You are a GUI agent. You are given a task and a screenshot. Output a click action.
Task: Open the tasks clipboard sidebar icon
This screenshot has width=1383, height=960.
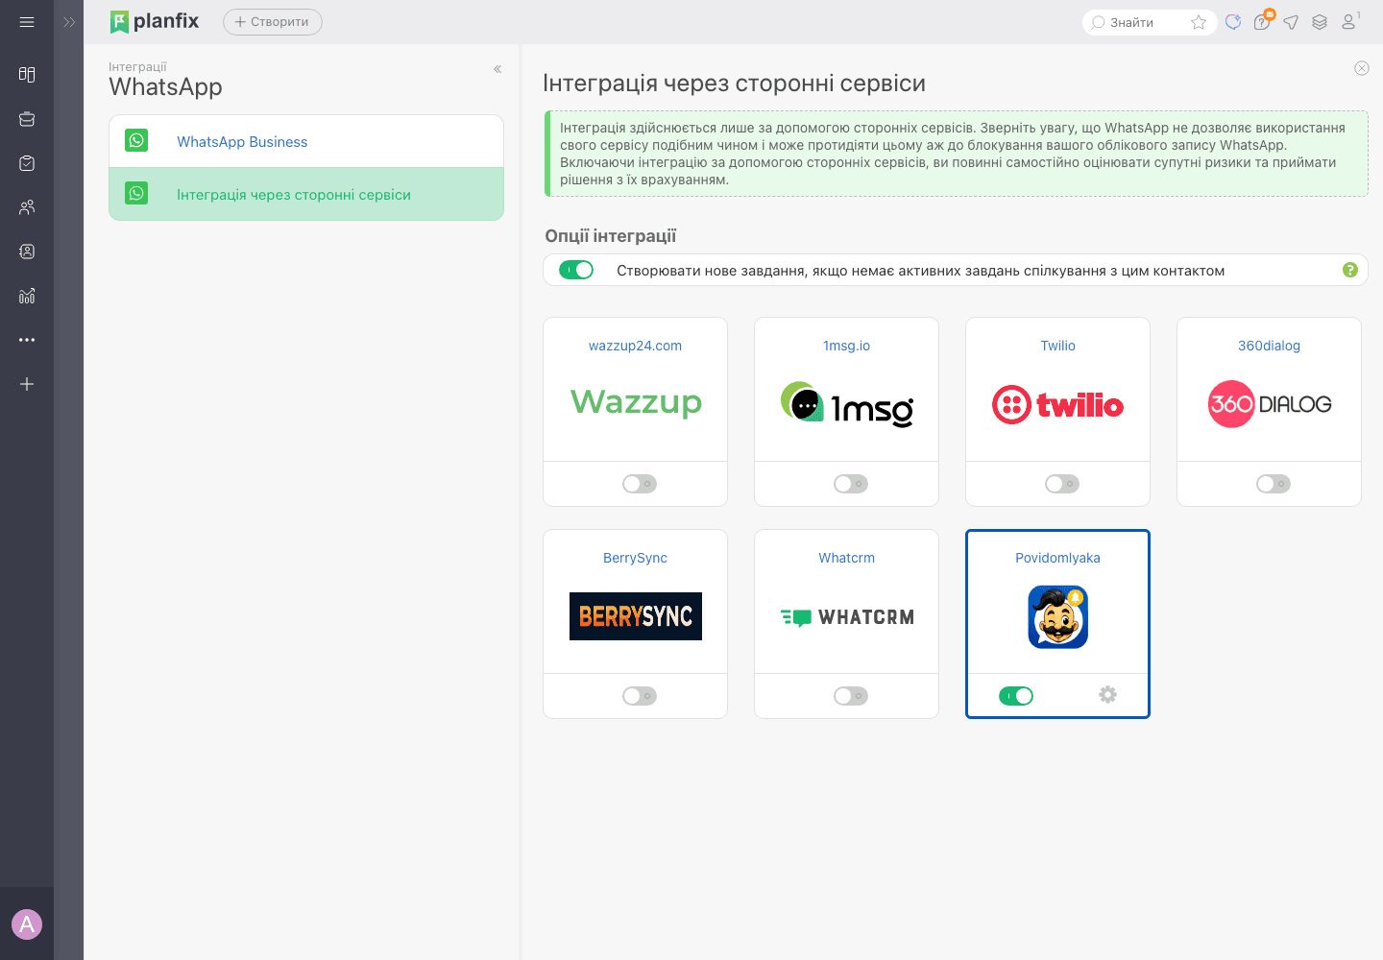click(27, 163)
